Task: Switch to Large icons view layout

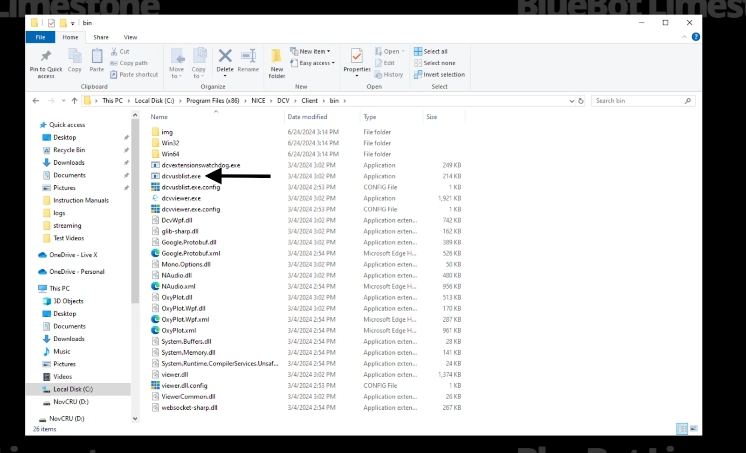Action: (694, 428)
